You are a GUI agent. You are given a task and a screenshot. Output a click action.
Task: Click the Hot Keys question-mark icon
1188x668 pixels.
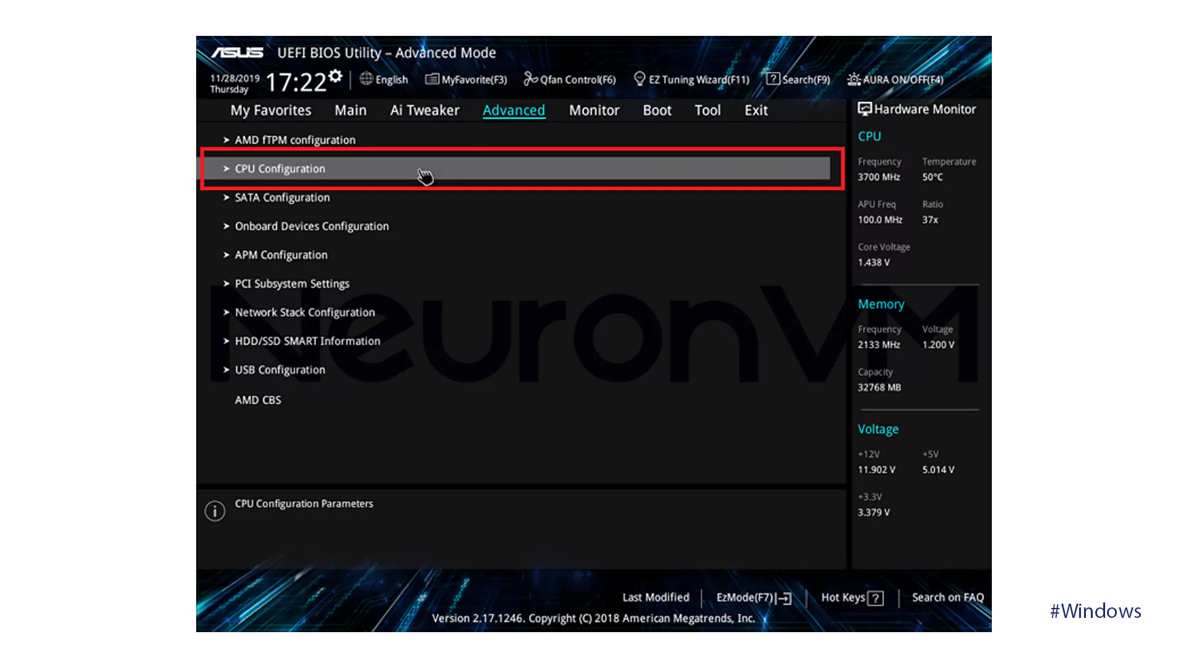point(876,598)
